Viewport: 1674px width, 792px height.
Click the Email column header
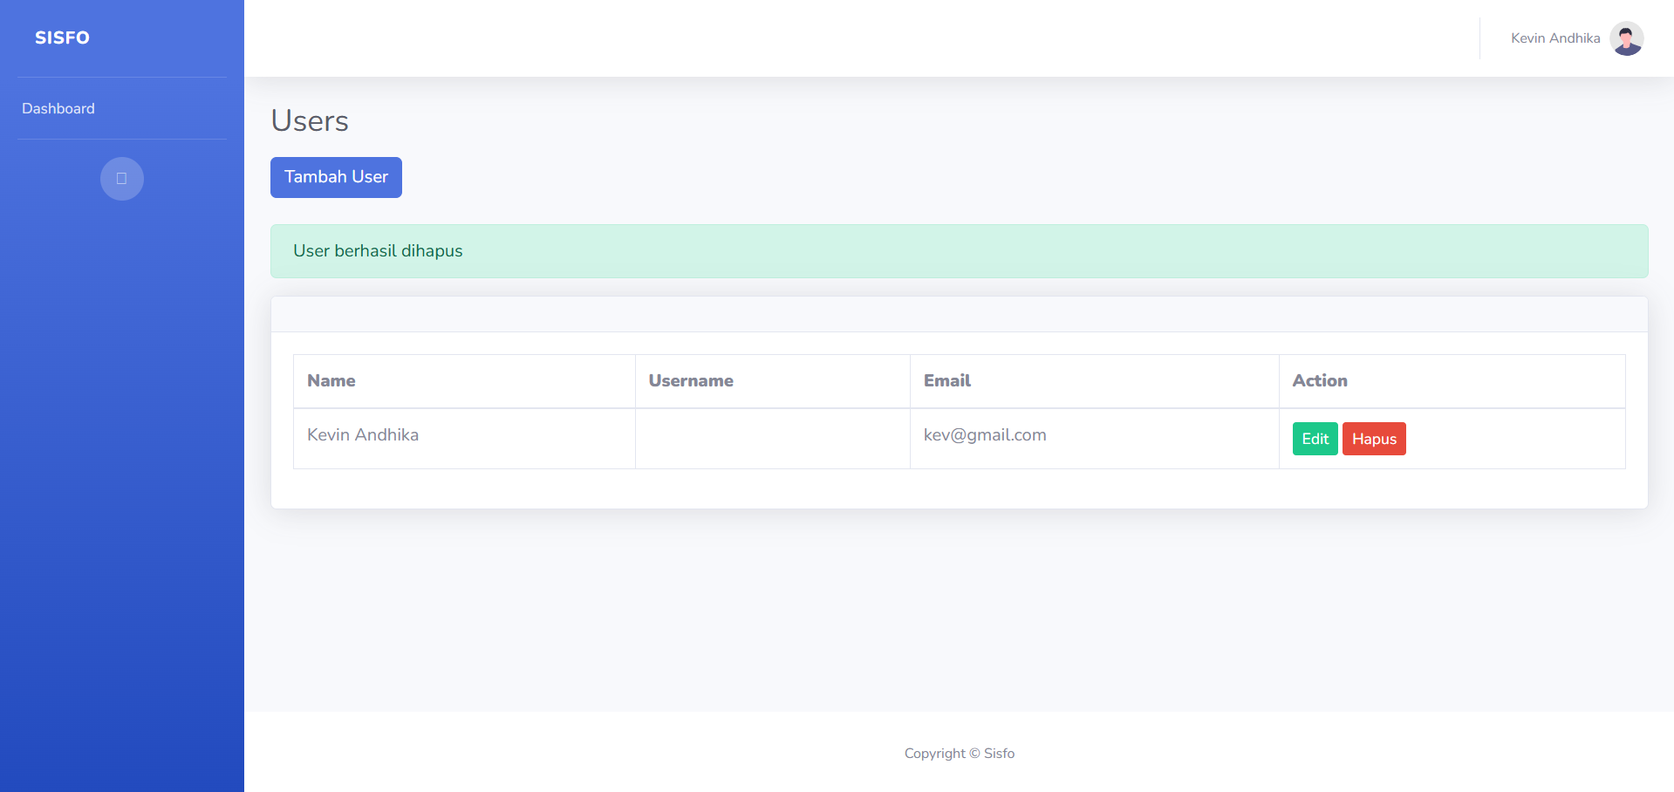point(947,380)
